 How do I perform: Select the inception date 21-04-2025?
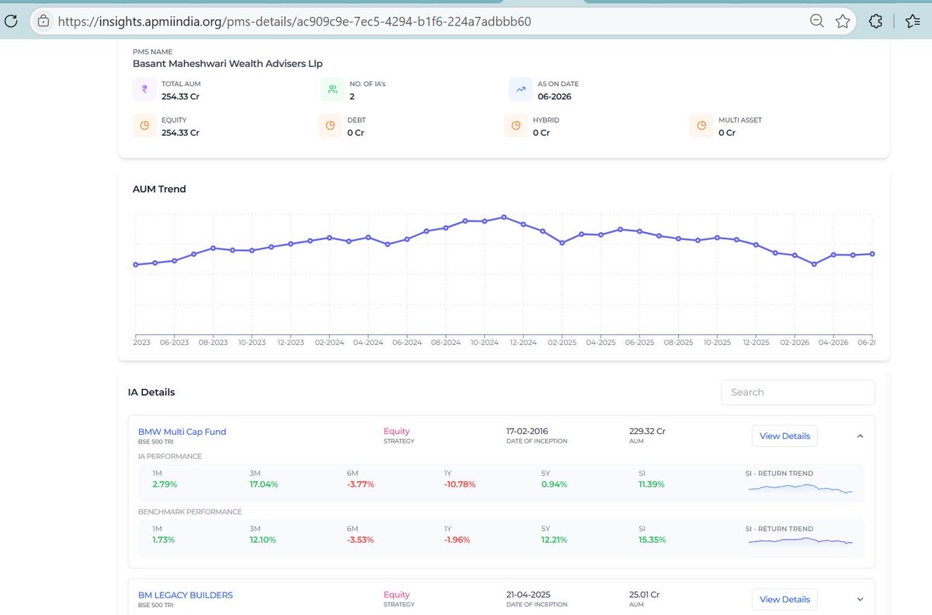529,595
